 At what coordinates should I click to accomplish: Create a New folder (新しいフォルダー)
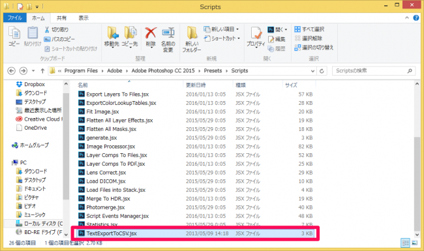pos(192,39)
